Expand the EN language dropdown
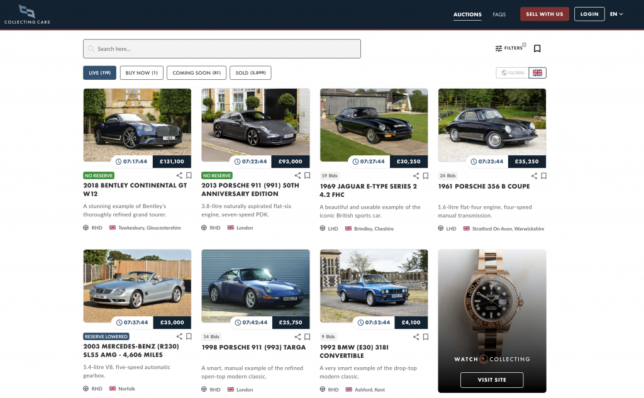The width and height of the screenshot is (644, 398). [616, 14]
